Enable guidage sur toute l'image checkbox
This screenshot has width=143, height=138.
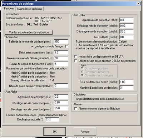(x=67, y=46)
